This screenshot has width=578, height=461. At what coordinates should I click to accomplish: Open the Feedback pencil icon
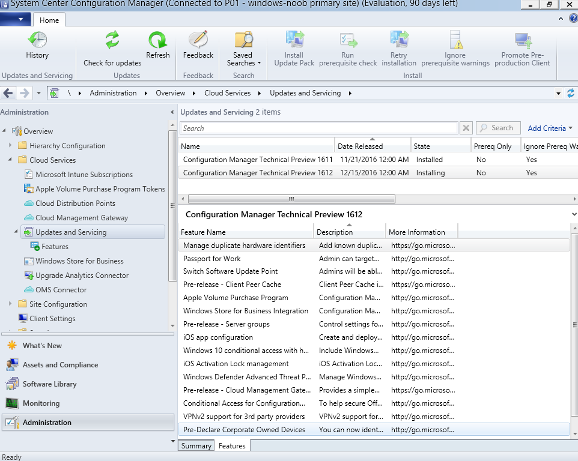tap(198, 40)
